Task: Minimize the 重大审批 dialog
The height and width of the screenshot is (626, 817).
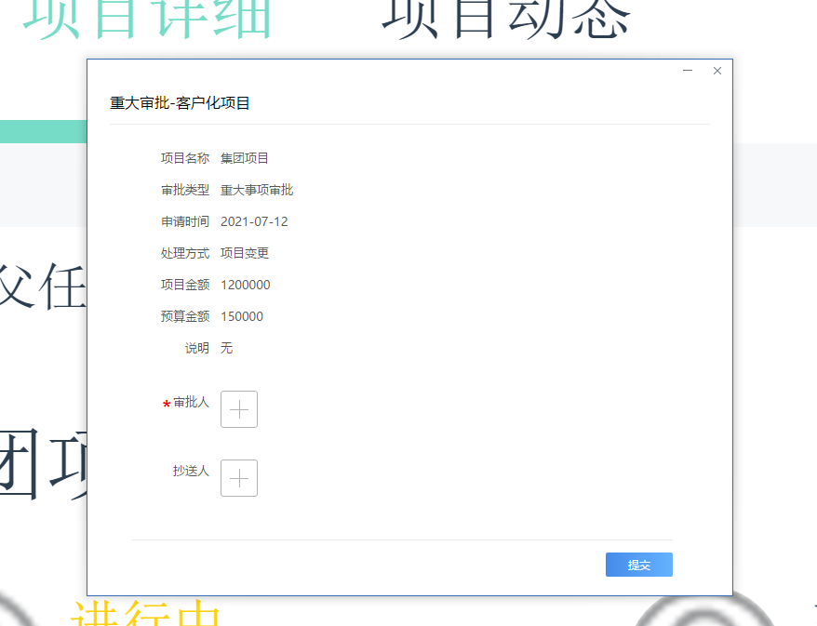Action: [688, 71]
